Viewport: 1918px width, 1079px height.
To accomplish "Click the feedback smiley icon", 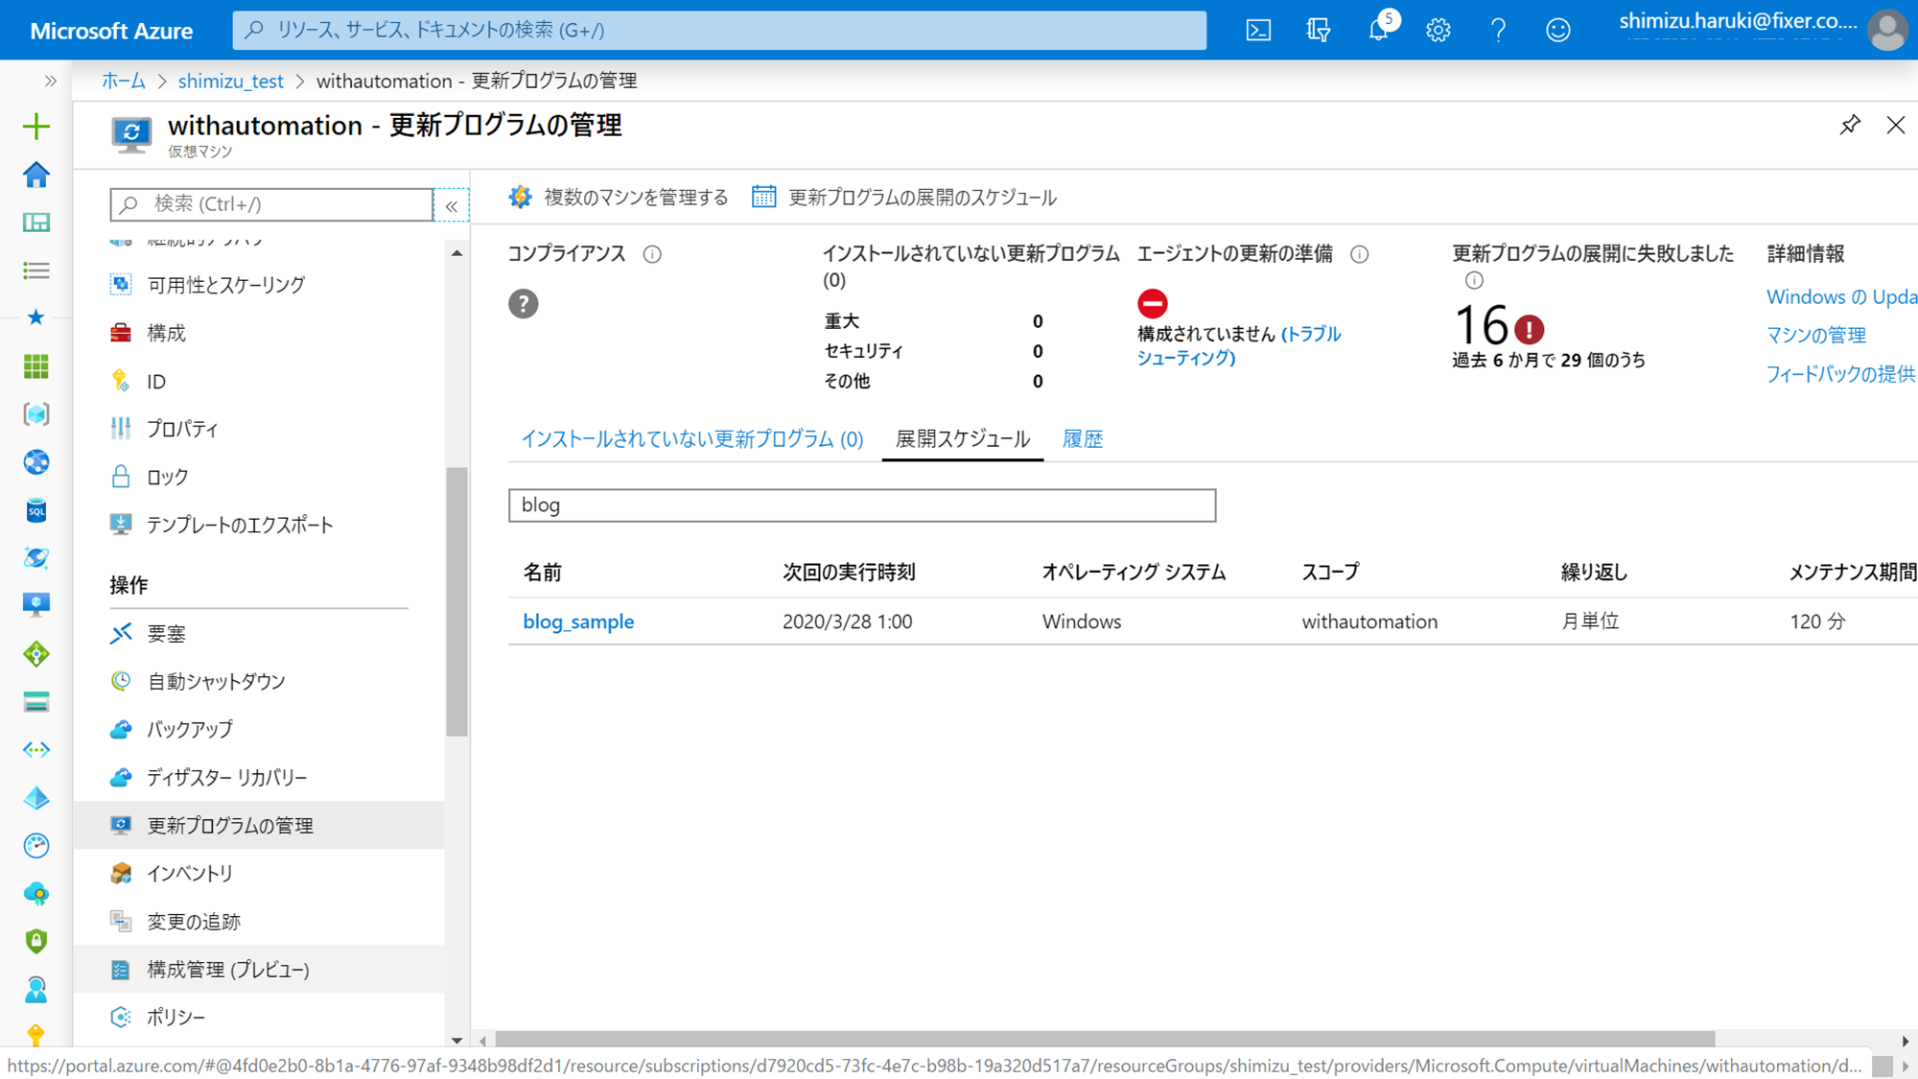I will pos(1557,30).
